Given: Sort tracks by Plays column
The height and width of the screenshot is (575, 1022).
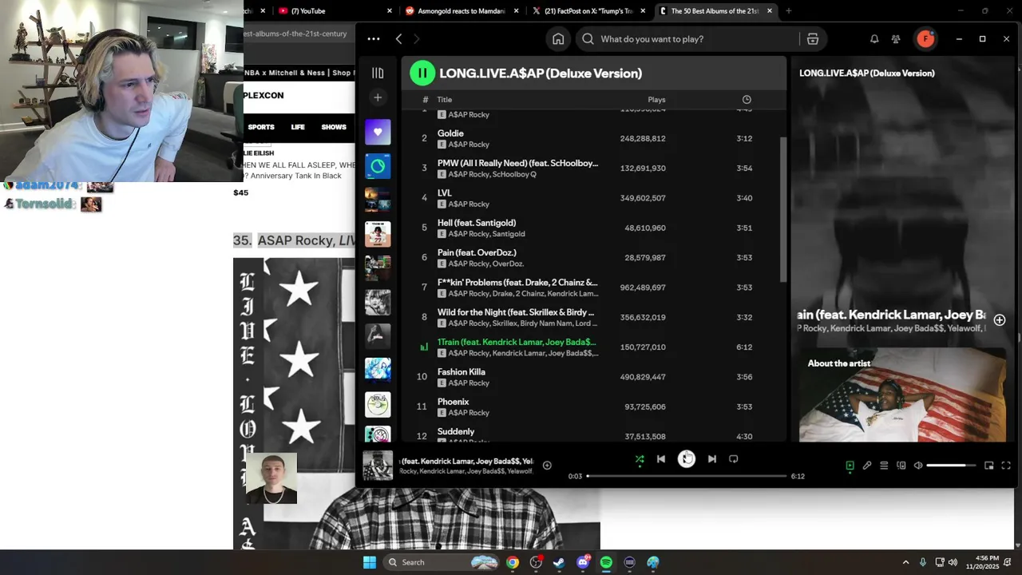Looking at the screenshot, I should pos(656,100).
